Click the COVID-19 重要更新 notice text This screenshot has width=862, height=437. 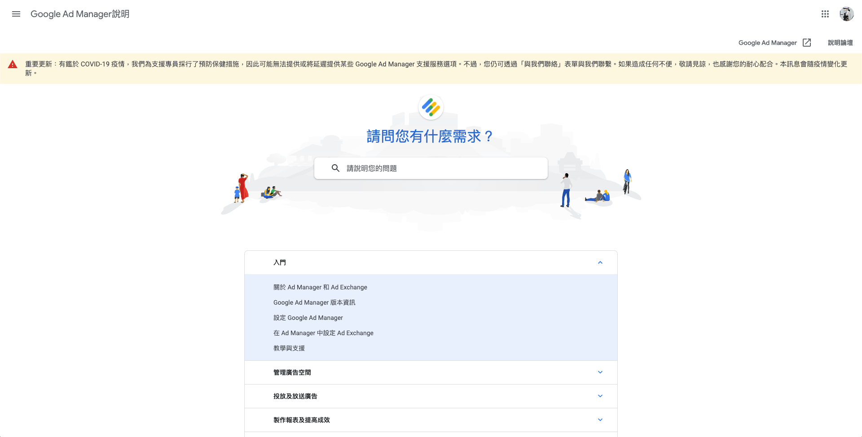coord(436,69)
